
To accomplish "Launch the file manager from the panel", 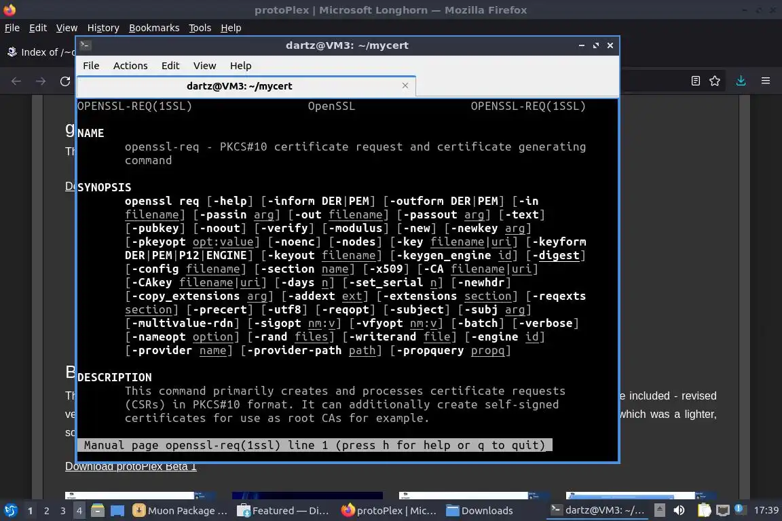I will pyautogui.click(x=98, y=511).
